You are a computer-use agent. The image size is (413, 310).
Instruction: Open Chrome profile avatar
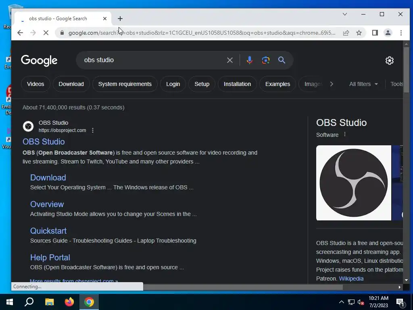pos(388,33)
